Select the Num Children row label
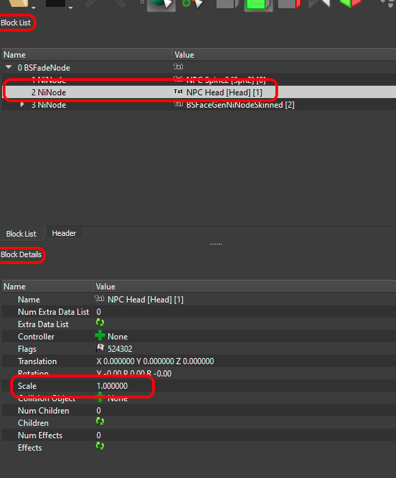The image size is (396, 478). click(x=43, y=411)
